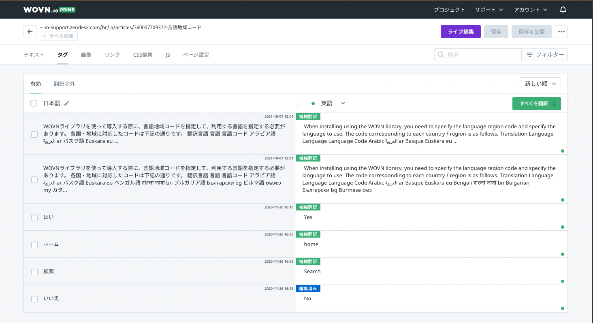Check the はい row checkbox
Screen dimensions: 593x323
(x=34, y=218)
